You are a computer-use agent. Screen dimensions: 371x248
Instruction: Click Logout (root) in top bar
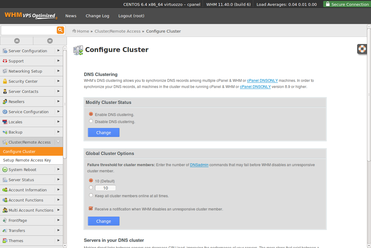[131, 16]
